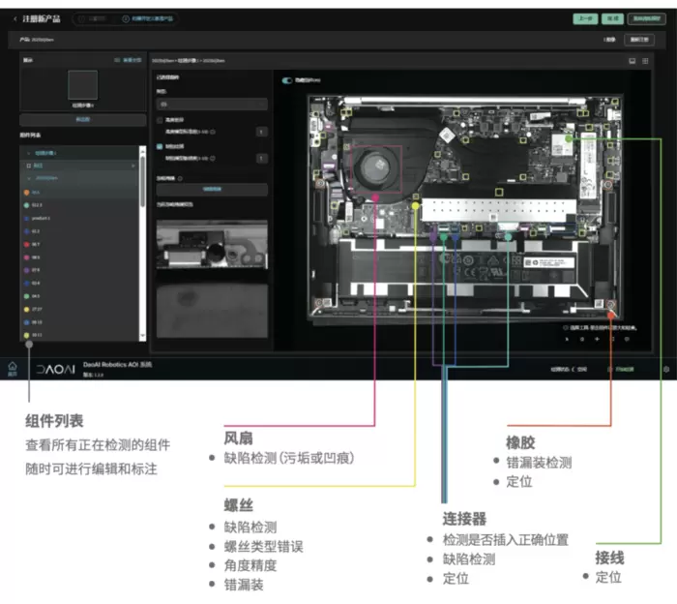677x604 pixels.
Task: Click the back arrow beside 注册新产品
Action: 15,18
